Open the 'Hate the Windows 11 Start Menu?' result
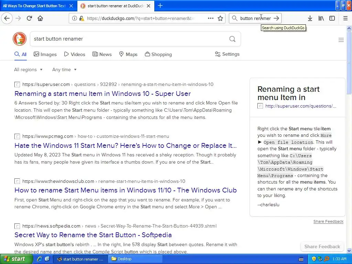This screenshot has width=352, height=264. [125, 145]
